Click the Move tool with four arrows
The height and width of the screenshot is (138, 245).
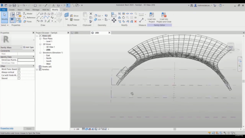tap(114, 20)
